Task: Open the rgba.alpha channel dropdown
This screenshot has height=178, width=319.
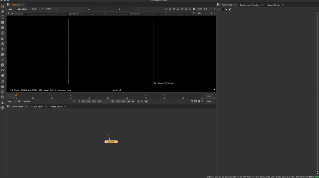Action: click(x=24, y=9)
